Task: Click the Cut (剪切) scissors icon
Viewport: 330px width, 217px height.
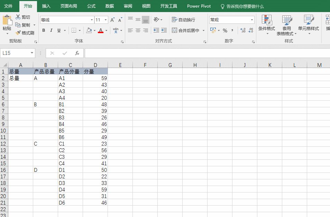Action: pyautogui.click(x=18, y=17)
